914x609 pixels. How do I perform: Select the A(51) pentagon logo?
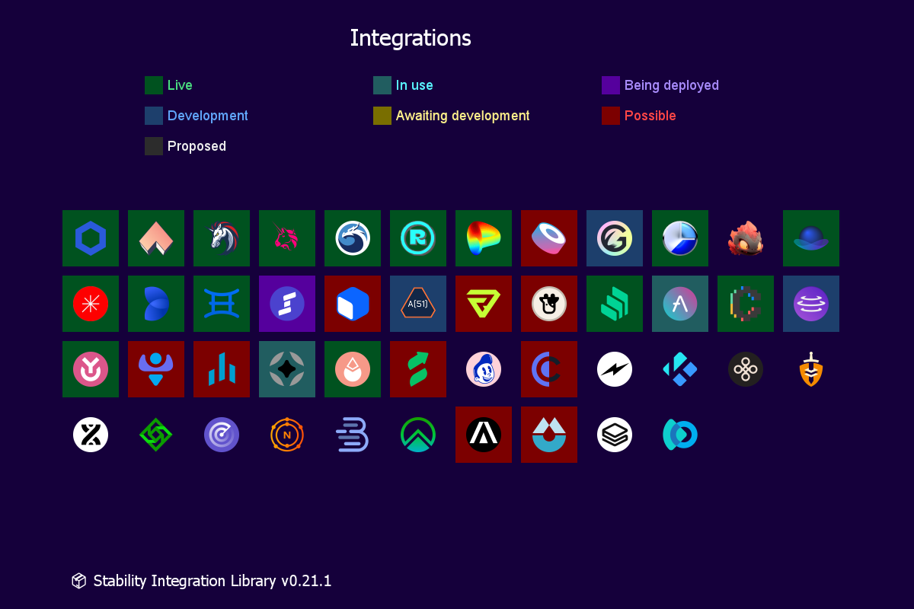418,304
